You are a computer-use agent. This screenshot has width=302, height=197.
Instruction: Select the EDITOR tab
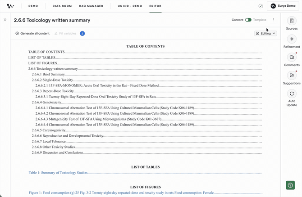tap(155, 6)
